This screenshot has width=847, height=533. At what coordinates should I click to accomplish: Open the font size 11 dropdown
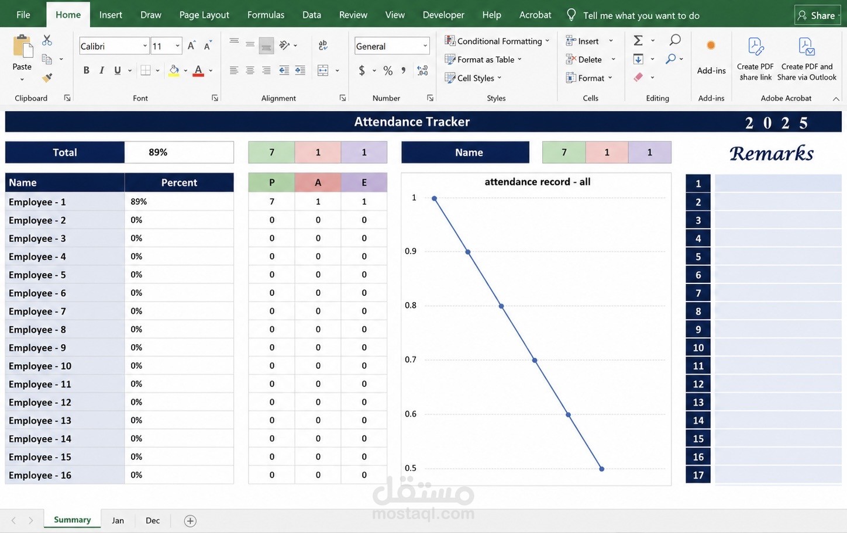pos(177,46)
